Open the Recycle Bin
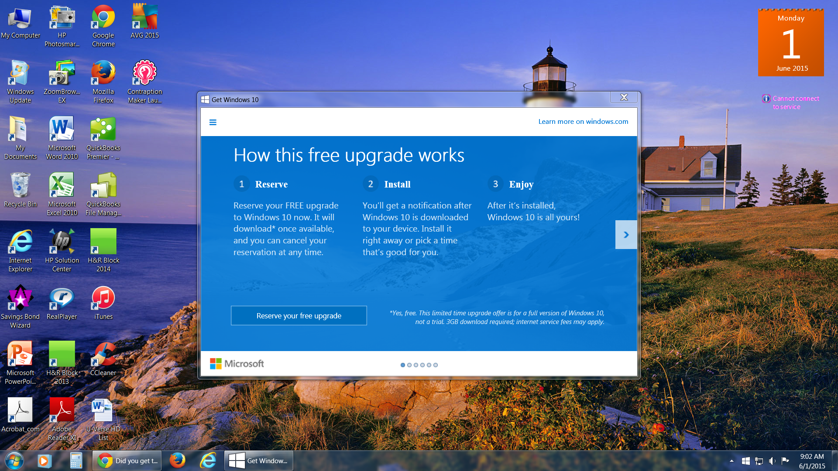 pos(20,190)
